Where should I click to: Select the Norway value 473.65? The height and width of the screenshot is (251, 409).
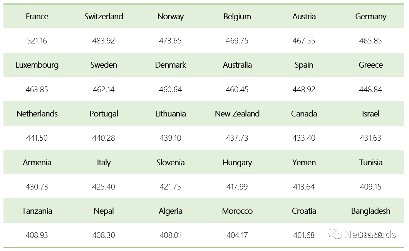click(170, 41)
